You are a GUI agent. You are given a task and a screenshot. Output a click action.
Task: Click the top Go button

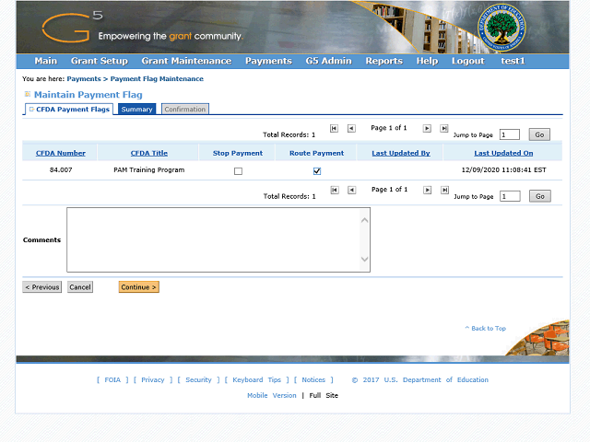(x=539, y=134)
